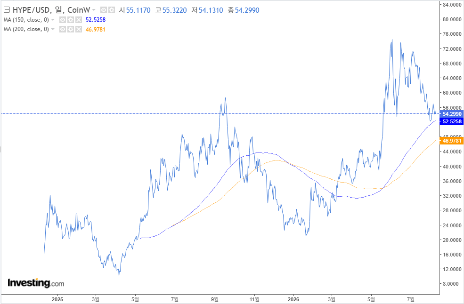The image size is (464, 304).
Task: Open the MA 150 indicator settings gear
Action: pos(71,20)
